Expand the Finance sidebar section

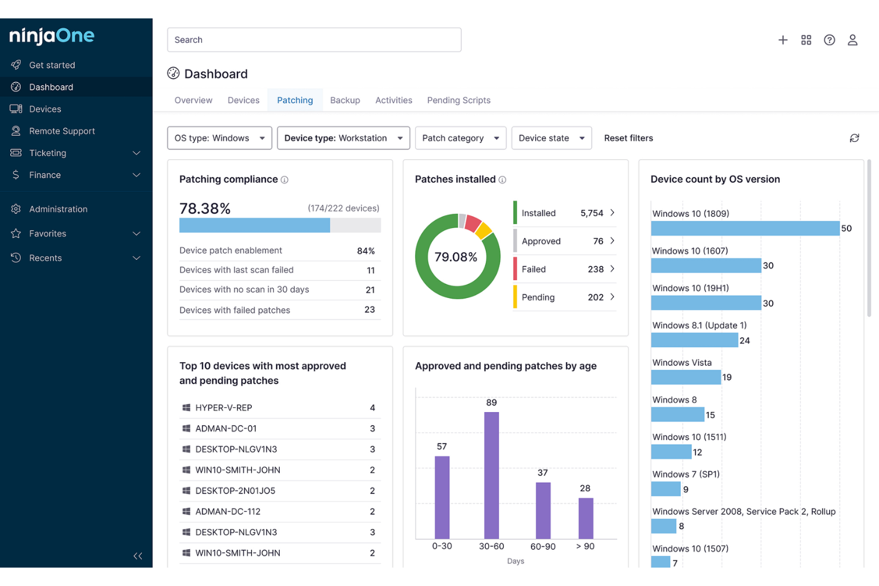point(45,175)
